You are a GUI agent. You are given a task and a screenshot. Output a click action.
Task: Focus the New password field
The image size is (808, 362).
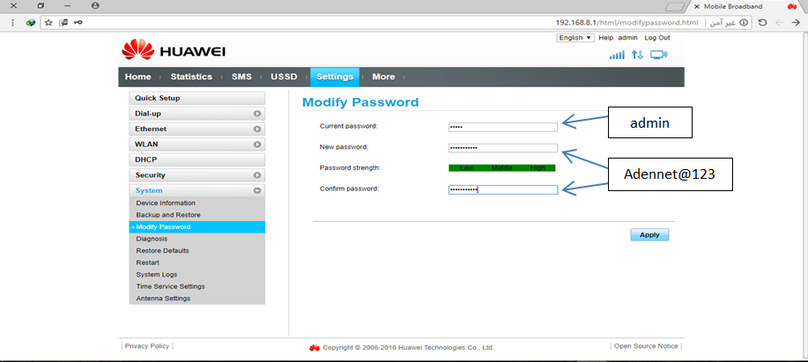tap(503, 148)
